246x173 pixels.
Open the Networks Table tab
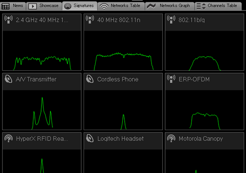(x=121, y=6)
